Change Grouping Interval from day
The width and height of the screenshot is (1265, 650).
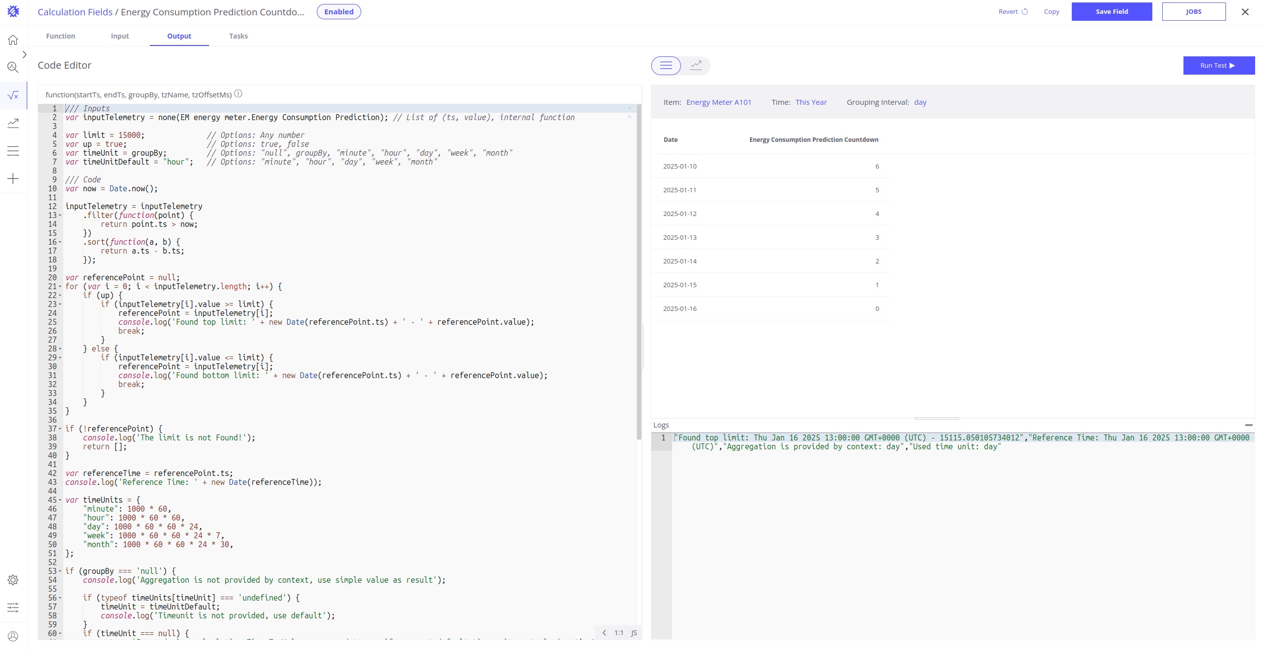(x=920, y=102)
